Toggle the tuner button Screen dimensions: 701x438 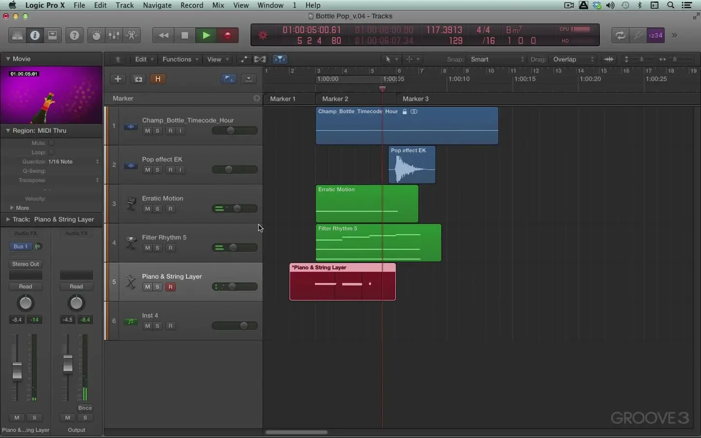[x=638, y=36]
